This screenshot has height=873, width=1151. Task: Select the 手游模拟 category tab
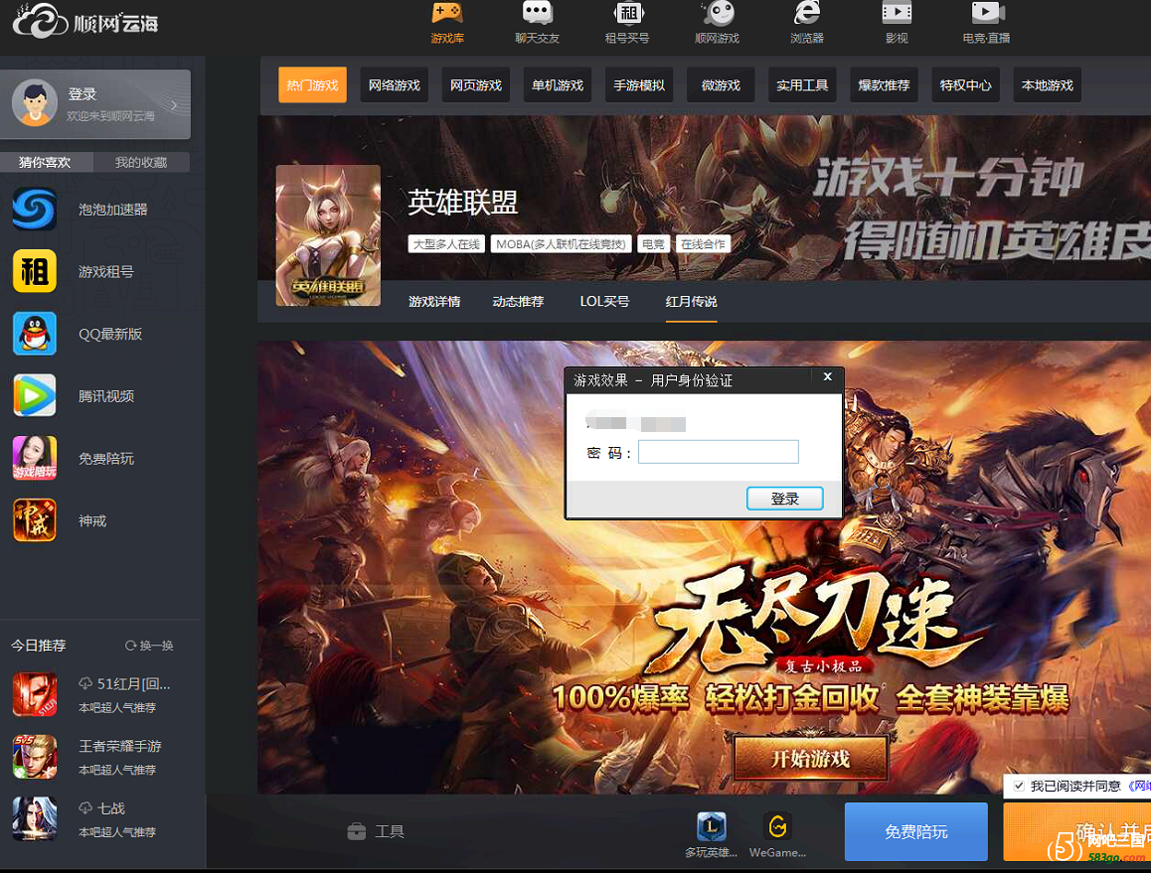pos(639,85)
